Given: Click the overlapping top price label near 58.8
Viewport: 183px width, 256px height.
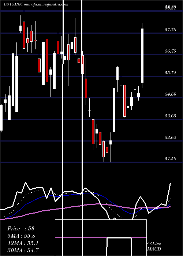Looking at the screenshot, I should [x=171, y=8].
